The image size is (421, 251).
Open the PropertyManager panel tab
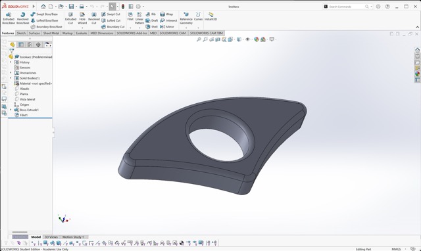[x=21, y=45]
